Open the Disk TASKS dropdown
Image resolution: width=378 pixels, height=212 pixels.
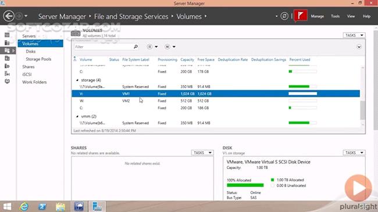point(354,153)
